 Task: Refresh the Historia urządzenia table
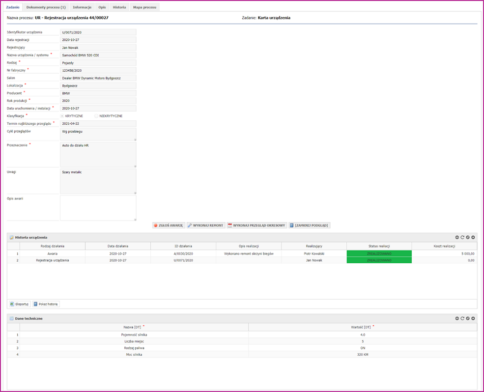(x=462, y=237)
